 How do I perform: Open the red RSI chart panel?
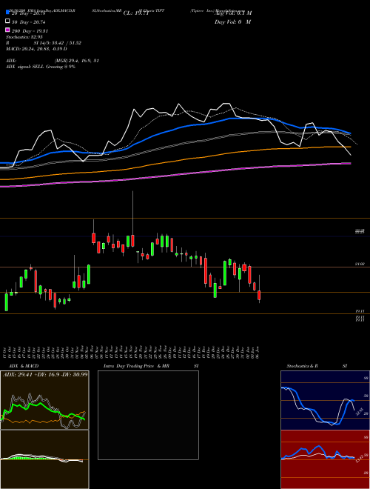pyautogui.click(x=325, y=459)
